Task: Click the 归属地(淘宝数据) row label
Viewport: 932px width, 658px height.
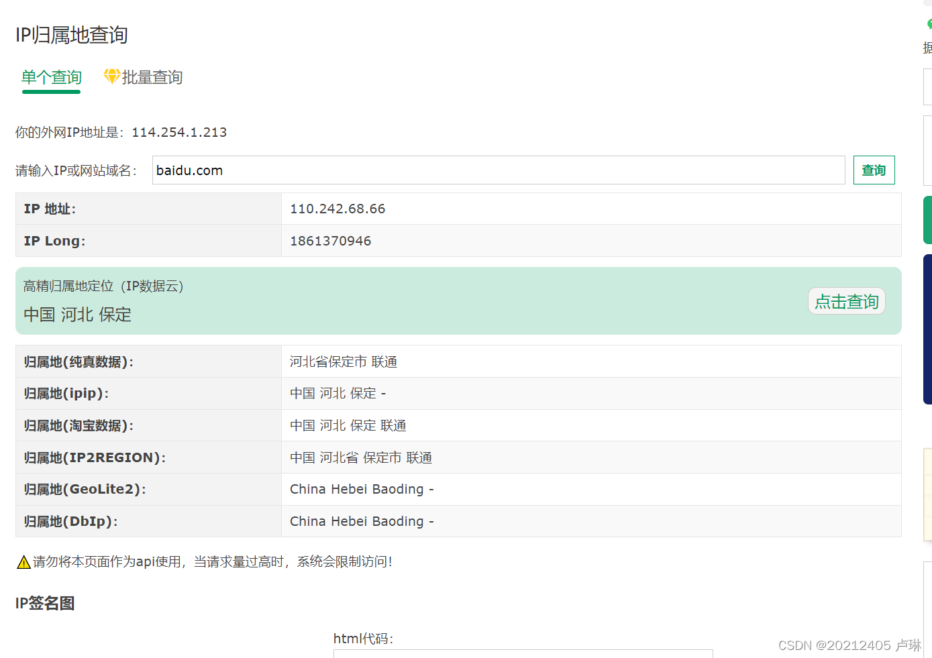Action: (x=79, y=425)
